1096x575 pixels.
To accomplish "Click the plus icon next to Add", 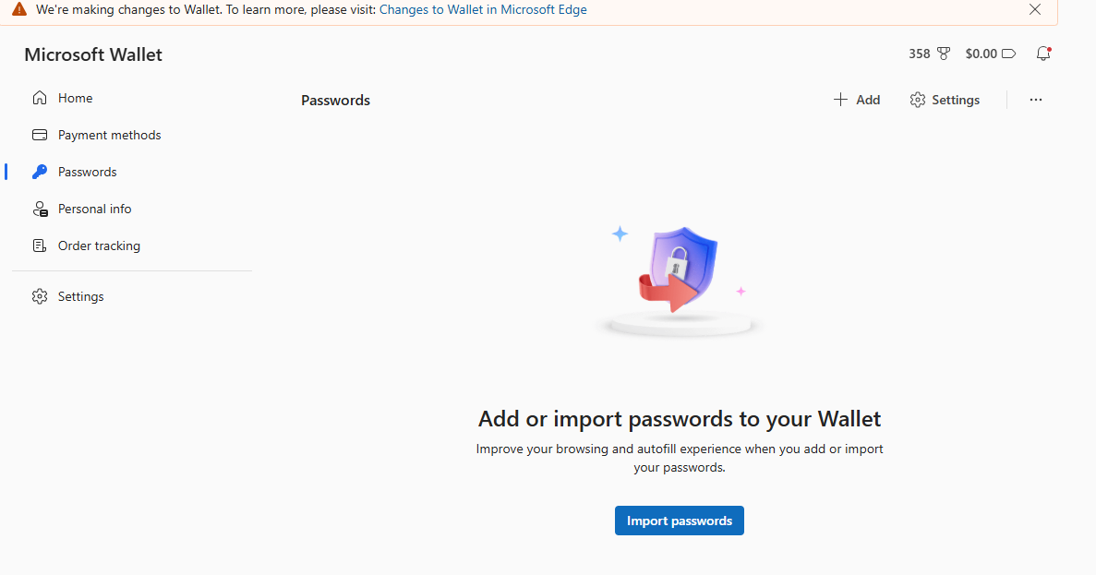I will [839, 99].
